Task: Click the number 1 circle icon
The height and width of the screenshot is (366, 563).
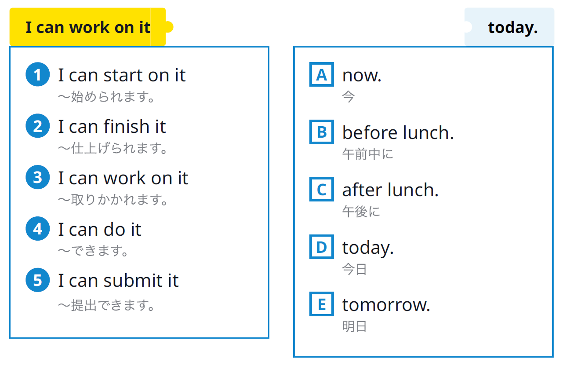Action: (x=38, y=75)
